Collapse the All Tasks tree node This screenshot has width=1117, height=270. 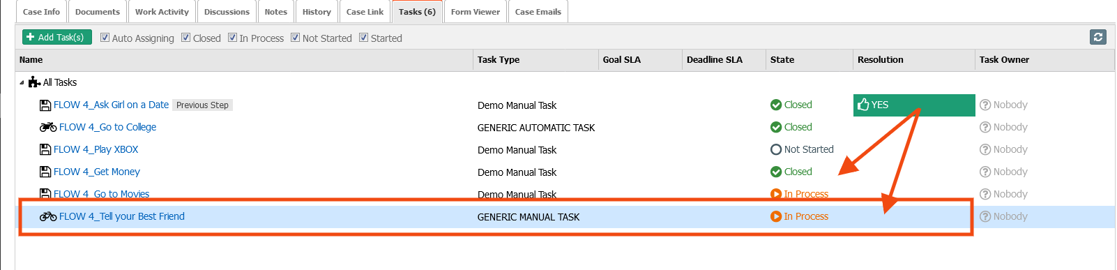coord(22,82)
